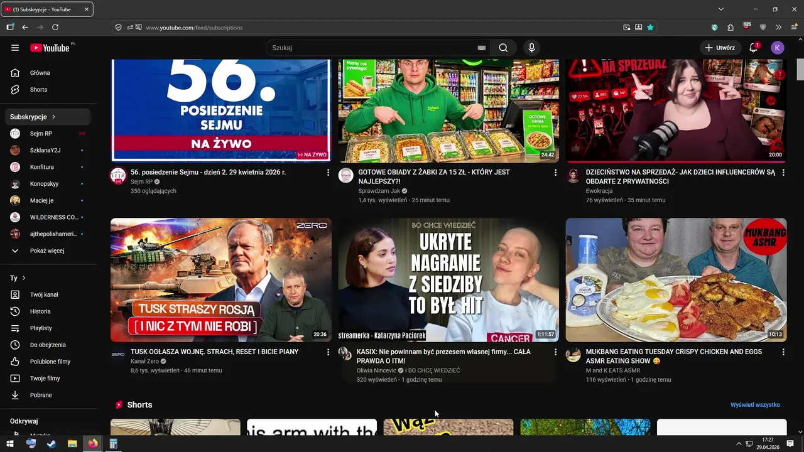This screenshot has width=804, height=452.
Task: Go back in browser history
Action: point(25,27)
